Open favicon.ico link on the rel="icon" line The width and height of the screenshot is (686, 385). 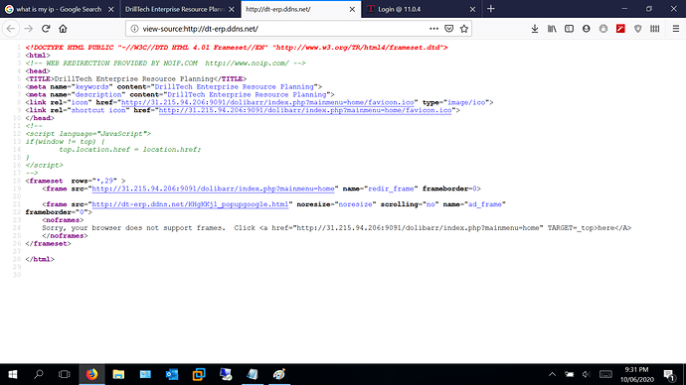pyautogui.click(x=267, y=102)
